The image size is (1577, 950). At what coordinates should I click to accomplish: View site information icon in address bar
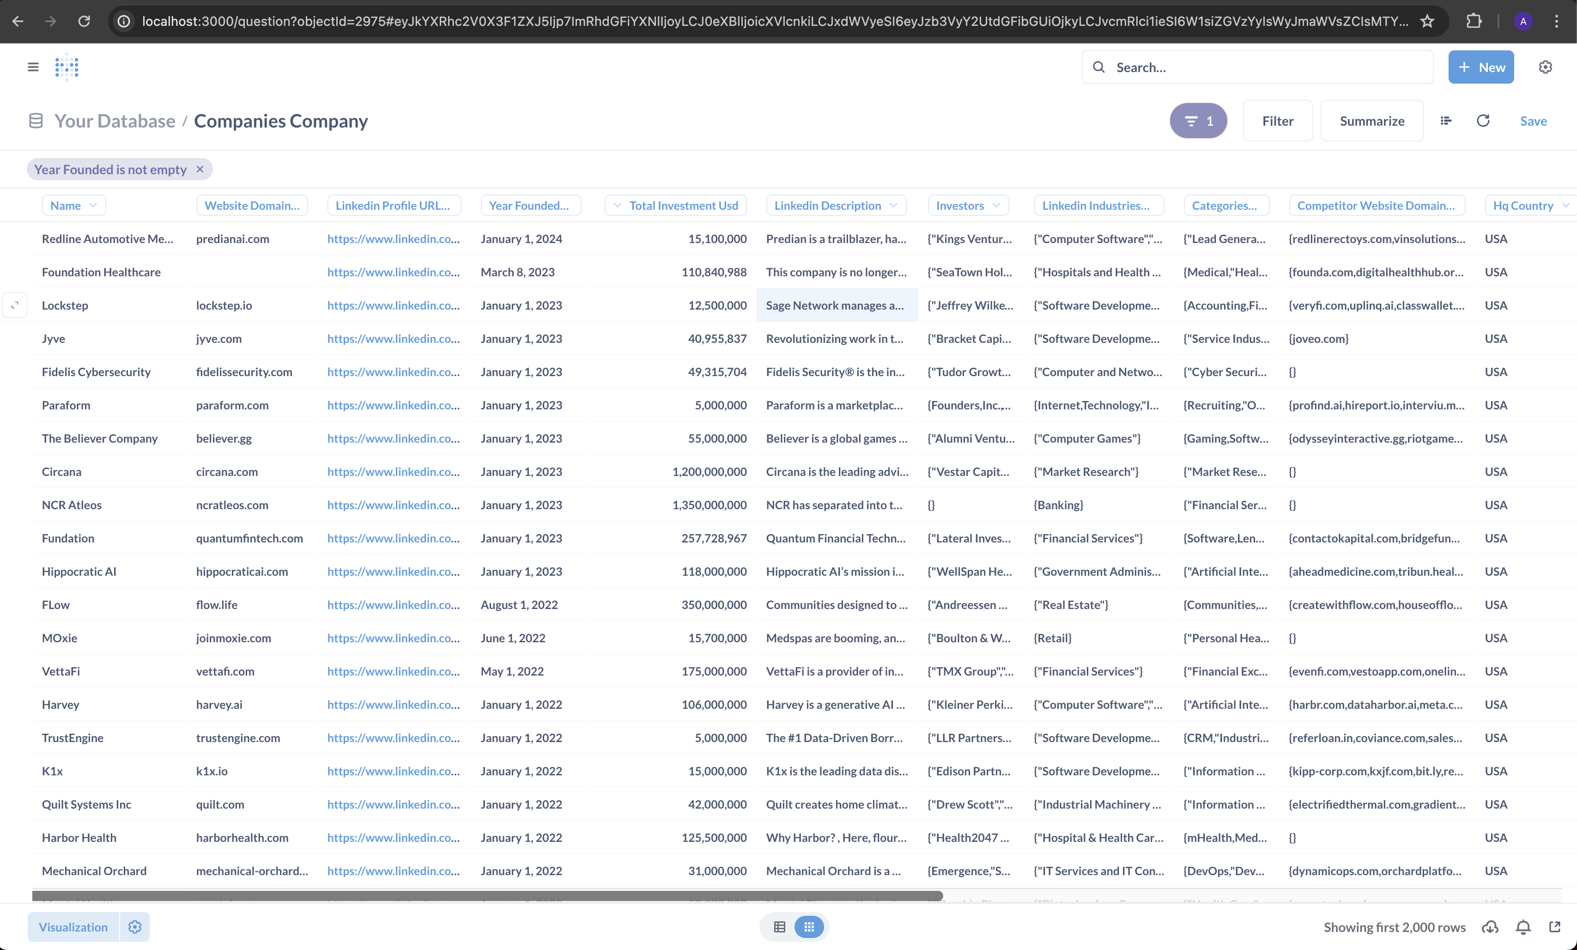(124, 21)
